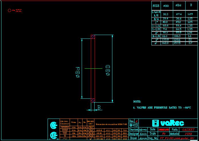Click the valtec logo in title block
This screenshot has height=141, width=199.
[x=167, y=123]
